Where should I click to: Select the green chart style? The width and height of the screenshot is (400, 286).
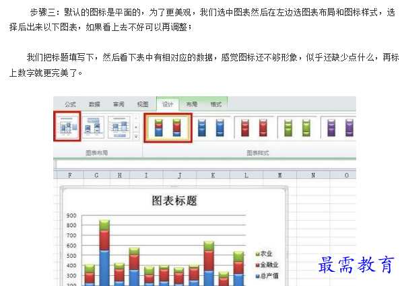[297, 127]
